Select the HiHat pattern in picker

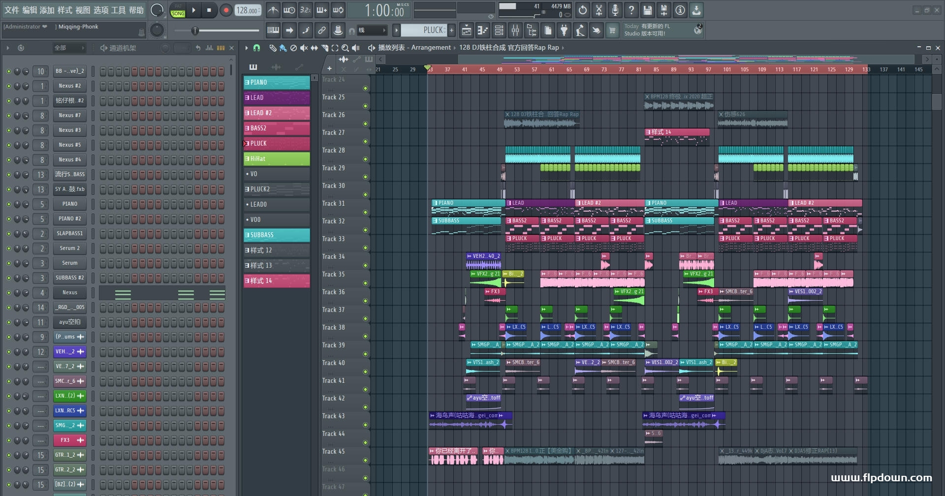[x=277, y=159]
